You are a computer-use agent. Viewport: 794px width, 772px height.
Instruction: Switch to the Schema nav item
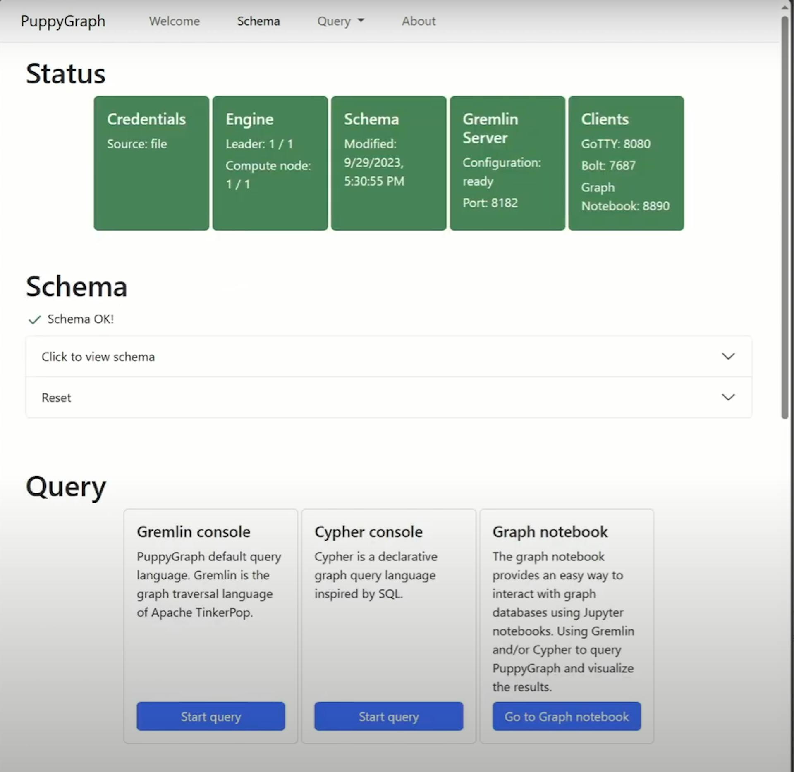(258, 21)
